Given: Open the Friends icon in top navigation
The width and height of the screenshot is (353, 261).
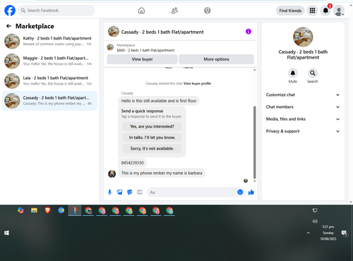Looking at the screenshot, I should (x=174, y=11).
